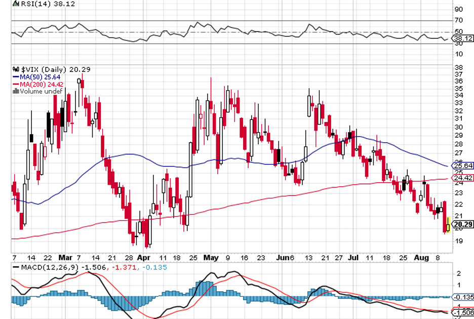The width and height of the screenshot is (474, 319).
Task: Click the 38.12 RSI value tag
Action: [x=463, y=37]
